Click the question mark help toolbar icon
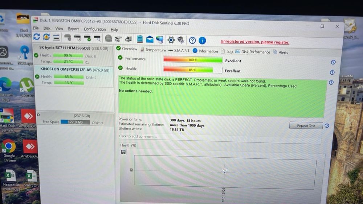363x204 pixels. [x=192, y=41]
